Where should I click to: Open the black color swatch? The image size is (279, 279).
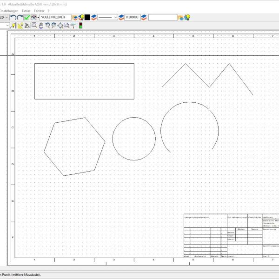point(87,17)
